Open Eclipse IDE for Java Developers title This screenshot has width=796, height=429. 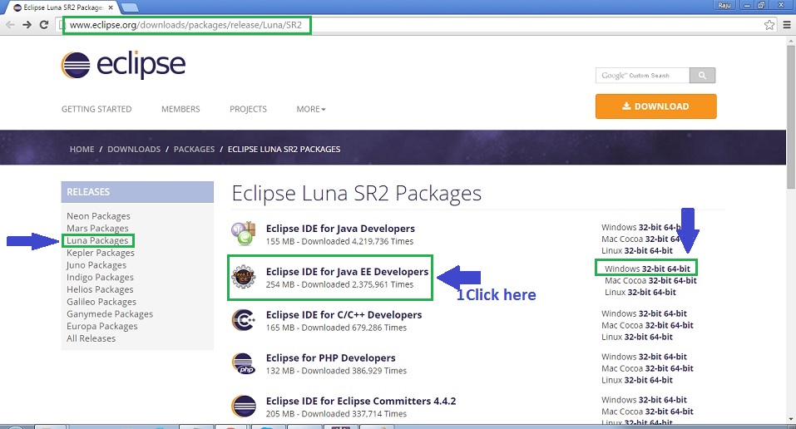click(x=340, y=229)
